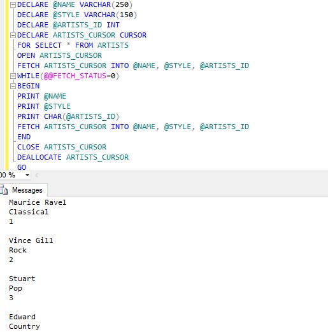328x332 pixels.
Task: Open the zoom percentage dropdown
Action: tap(27, 176)
